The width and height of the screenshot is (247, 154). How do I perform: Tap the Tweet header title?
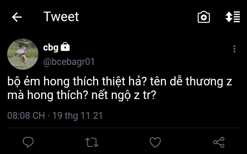(x=61, y=17)
